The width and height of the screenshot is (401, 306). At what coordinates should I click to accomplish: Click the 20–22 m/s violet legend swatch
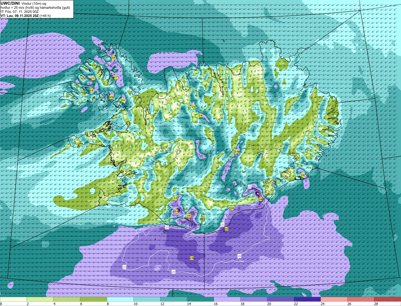(281, 299)
